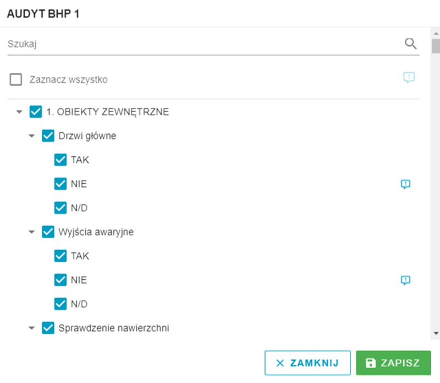Collapse the Drzwi główne group

pos(31,136)
